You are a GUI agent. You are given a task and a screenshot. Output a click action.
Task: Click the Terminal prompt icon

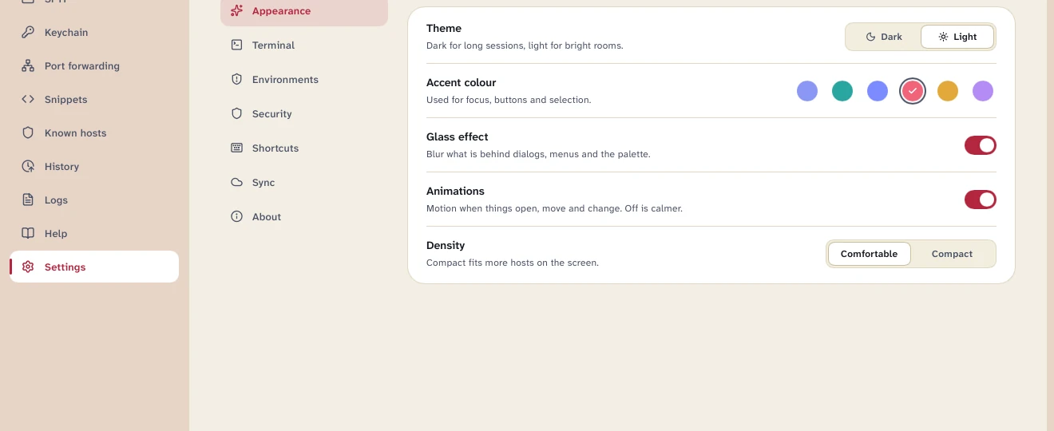pos(236,45)
